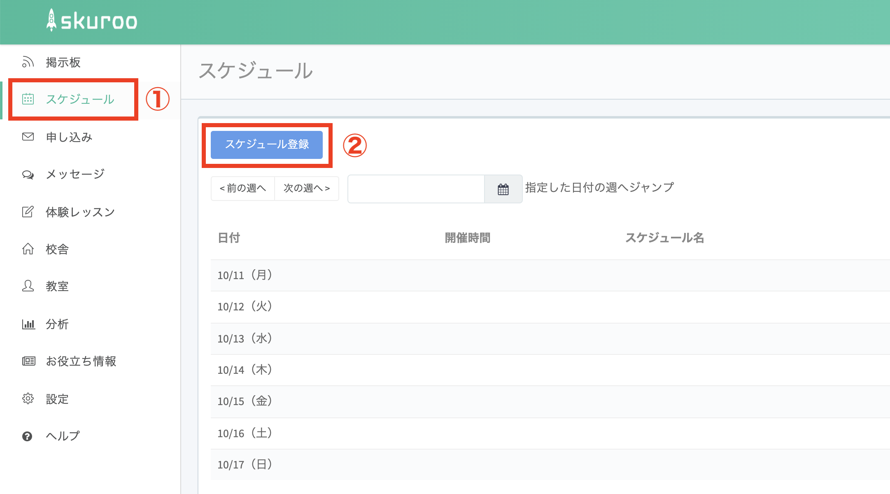Click the skuroo rocket logo icon
Screen dimensions: 890x494
51,20
